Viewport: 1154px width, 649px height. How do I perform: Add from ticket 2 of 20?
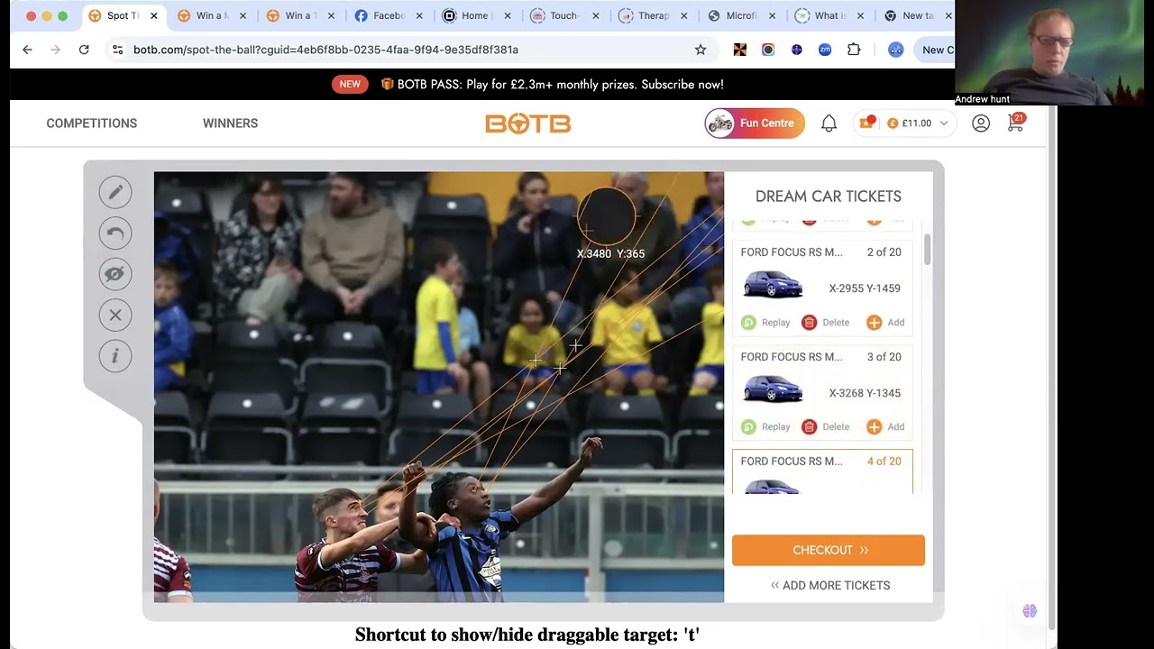click(x=885, y=323)
